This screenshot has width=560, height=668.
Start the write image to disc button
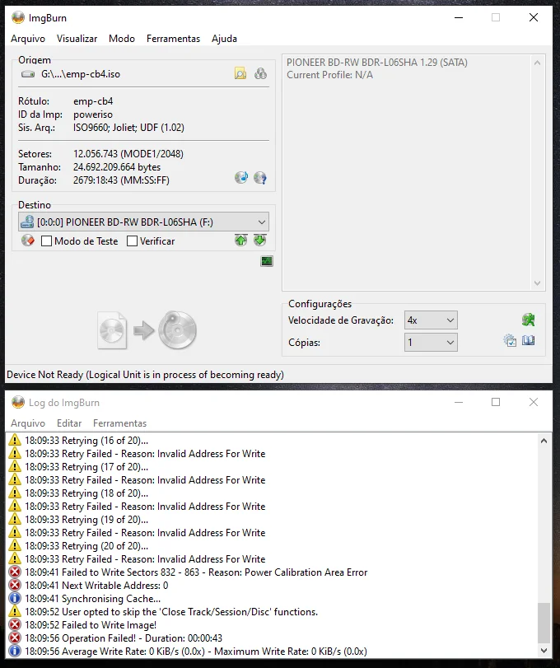[147, 330]
